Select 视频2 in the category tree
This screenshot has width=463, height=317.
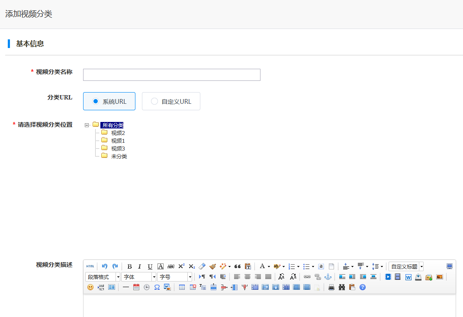[118, 133]
